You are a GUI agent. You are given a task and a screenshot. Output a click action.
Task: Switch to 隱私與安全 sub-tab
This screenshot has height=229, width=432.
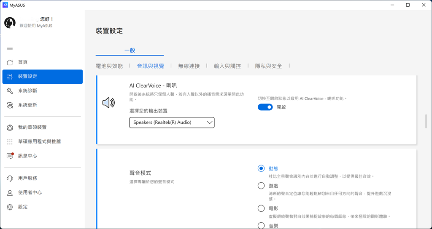(x=269, y=66)
